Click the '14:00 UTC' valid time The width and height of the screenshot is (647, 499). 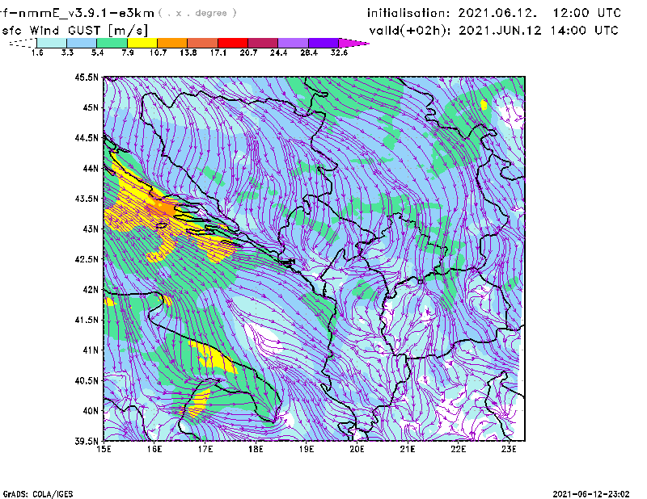pos(584,31)
